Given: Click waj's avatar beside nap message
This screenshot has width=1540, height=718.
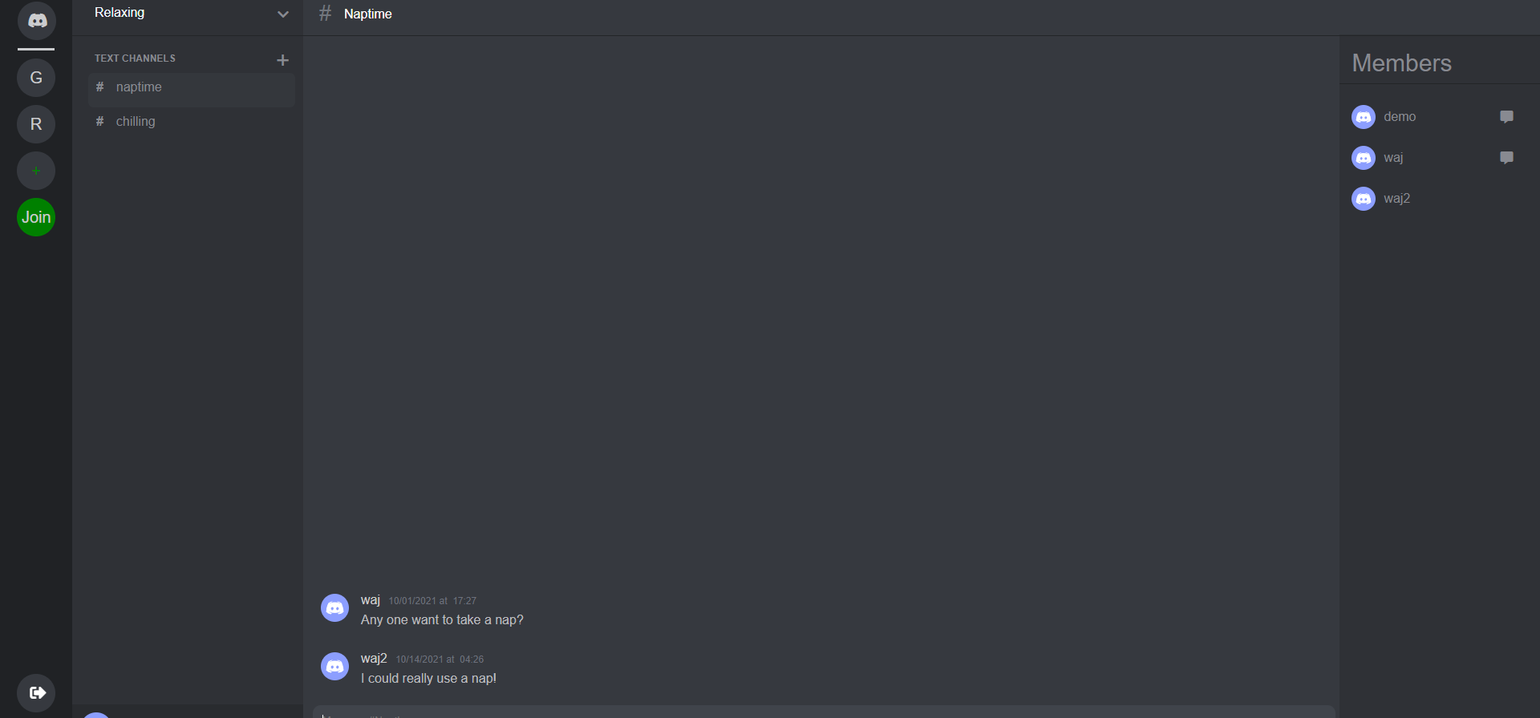Looking at the screenshot, I should coord(334,607).
